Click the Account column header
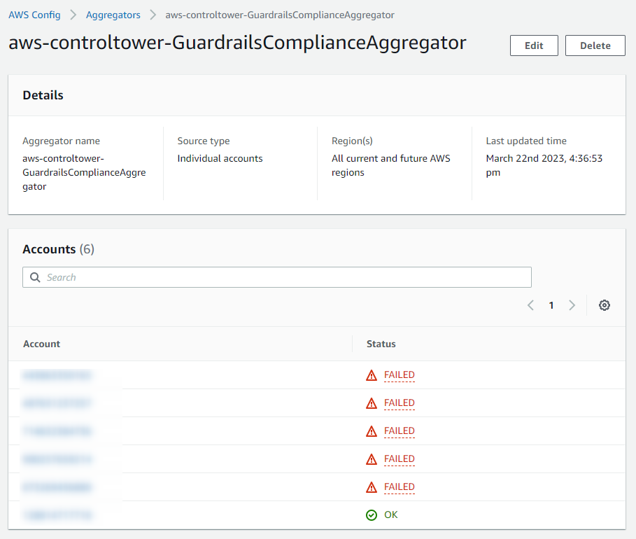Screen dimensions: 636x539 pyautogui.click(x=41, y=344)
